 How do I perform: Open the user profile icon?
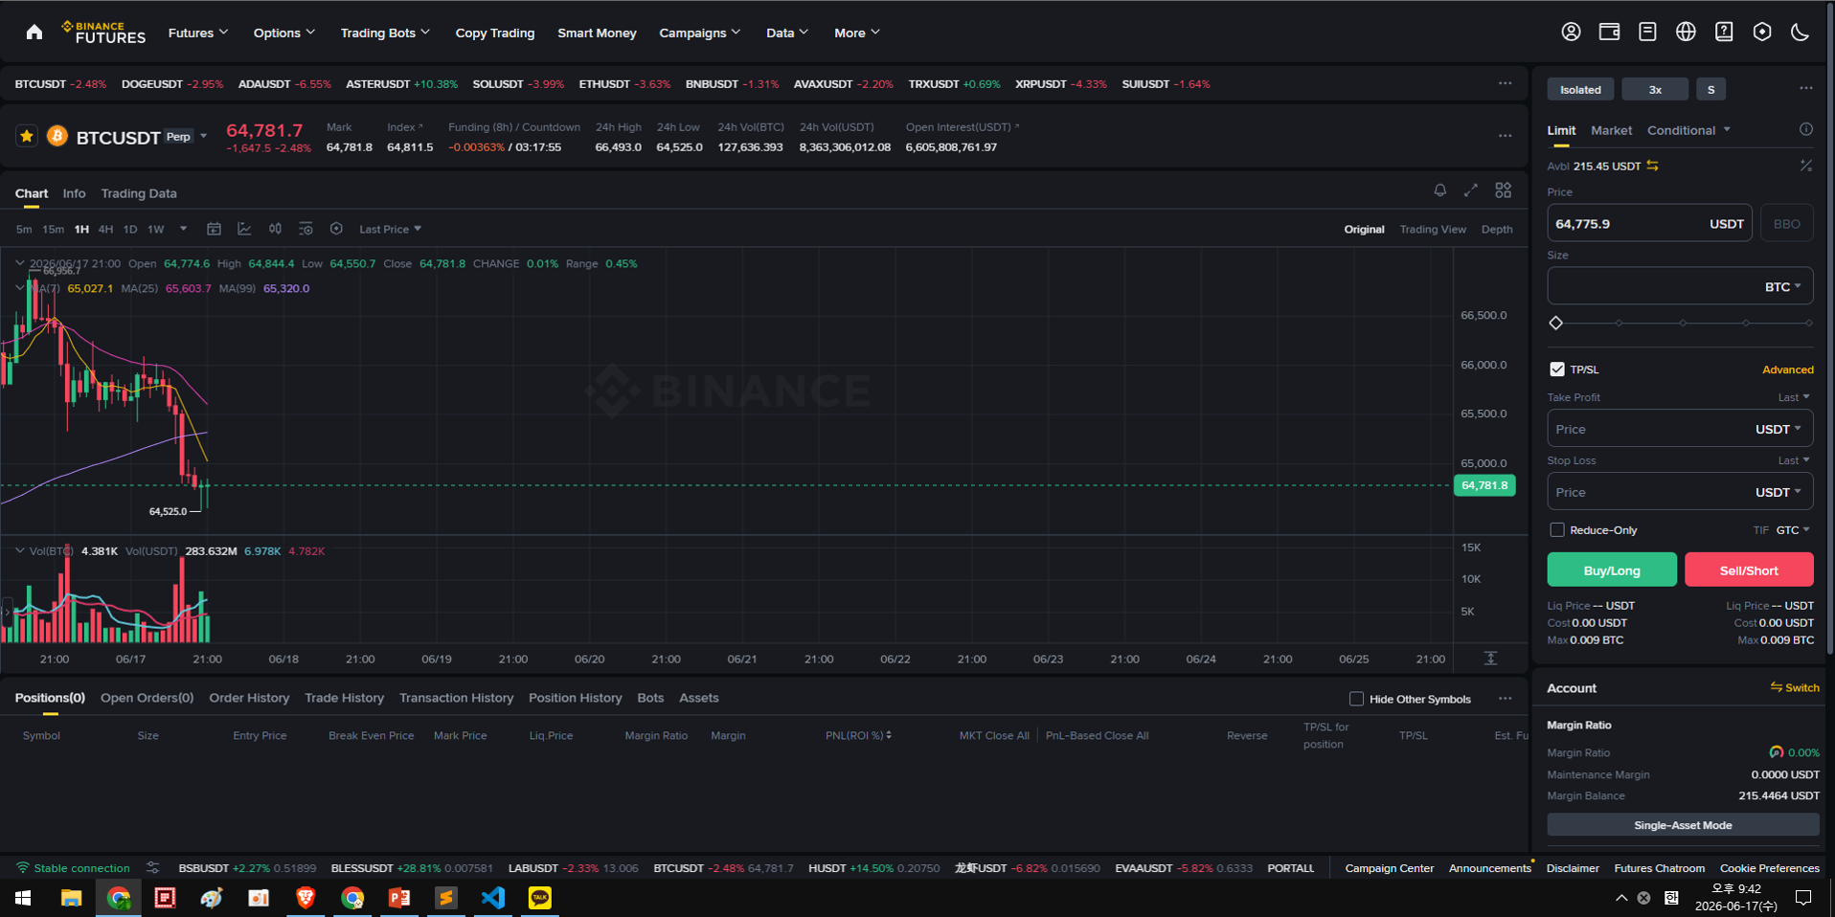(1571, 32)
